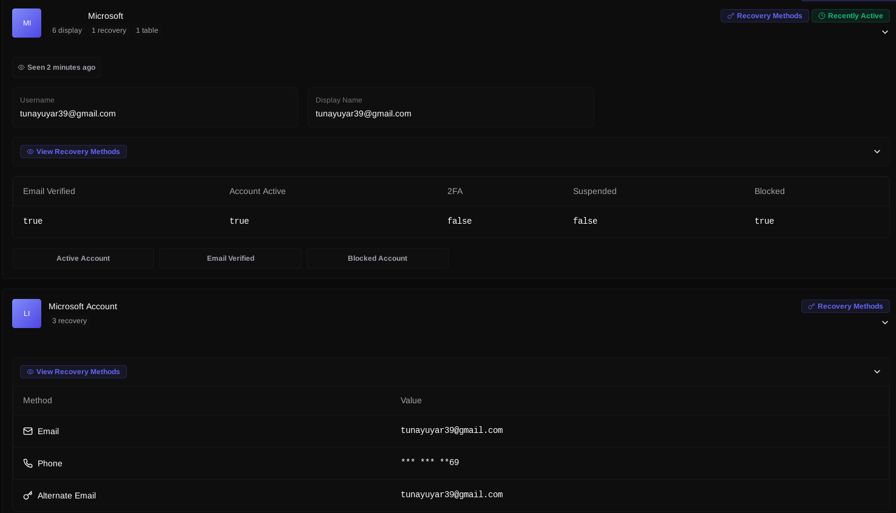
Task: Click the Alternate Email row email value
Action: pos(452,495)
